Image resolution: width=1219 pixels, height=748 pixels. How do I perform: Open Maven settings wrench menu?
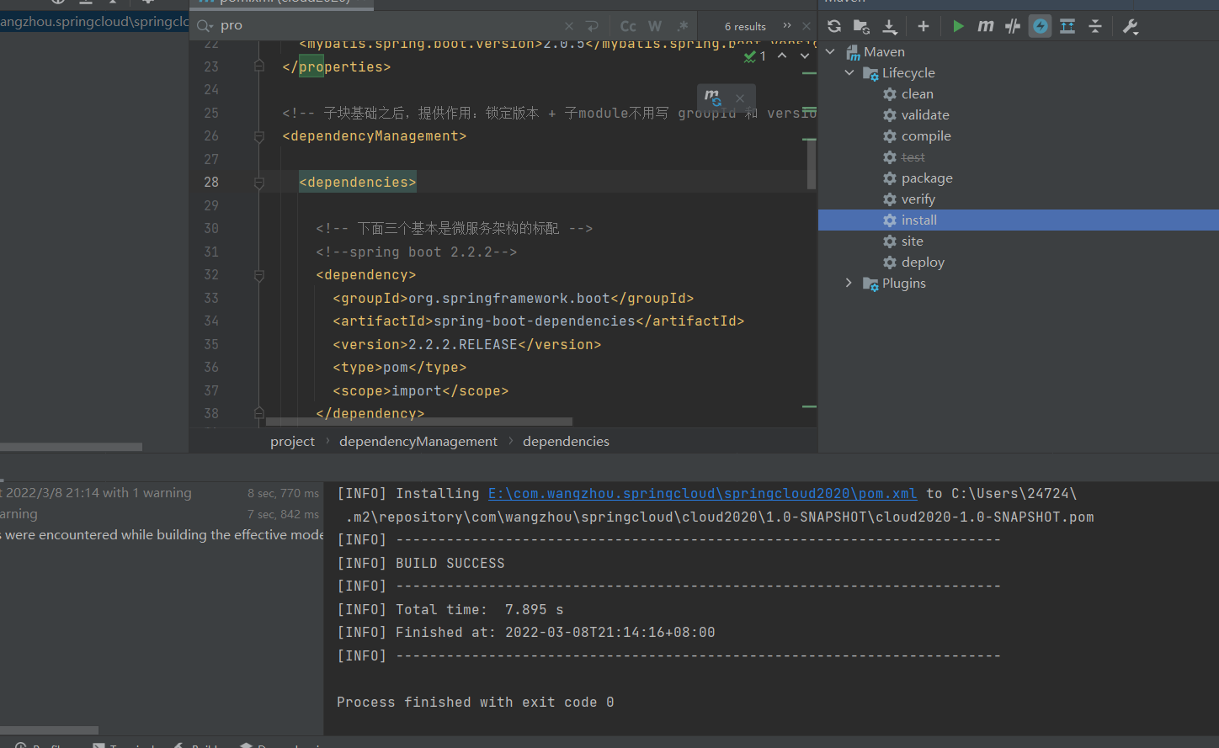coord(1131,26)
